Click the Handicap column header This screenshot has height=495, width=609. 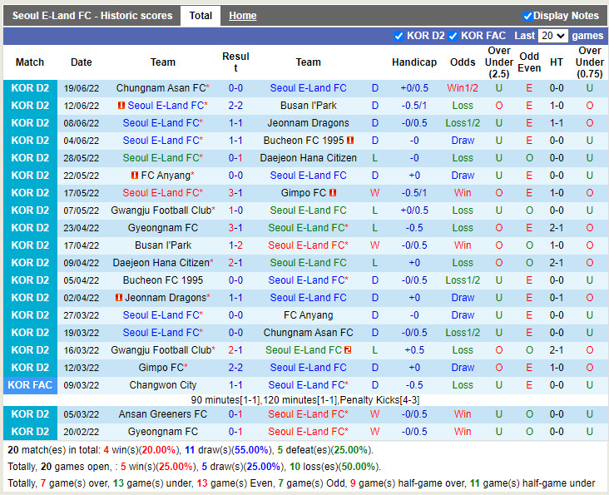(x=413, y=62)
